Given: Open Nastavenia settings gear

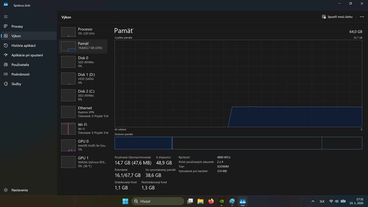Looking at the screenshot, I should (x=19, y=190).
